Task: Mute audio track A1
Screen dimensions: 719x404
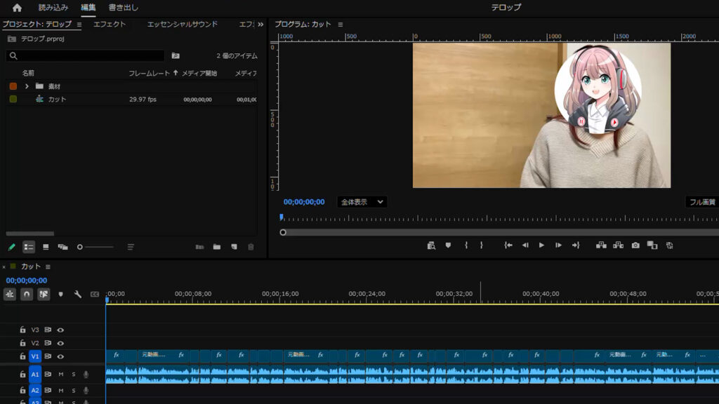Action: 60,375
